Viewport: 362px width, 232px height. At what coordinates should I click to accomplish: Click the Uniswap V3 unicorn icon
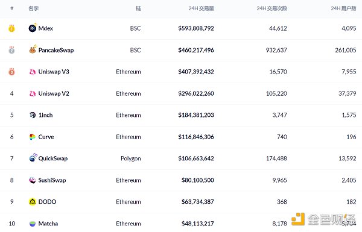[x=33, y=72]
